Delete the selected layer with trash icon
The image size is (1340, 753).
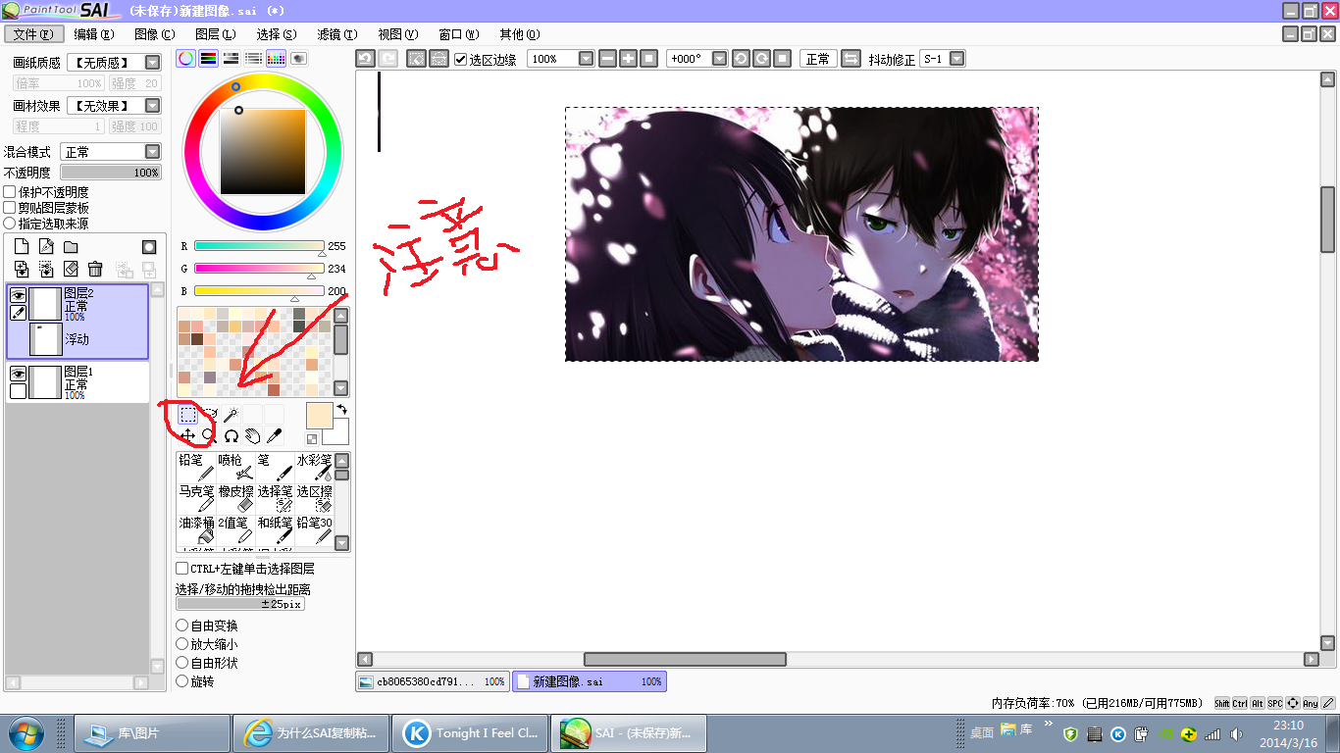[x=95, y=269]
